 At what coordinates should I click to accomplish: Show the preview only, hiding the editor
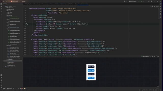tap(154, 6)
